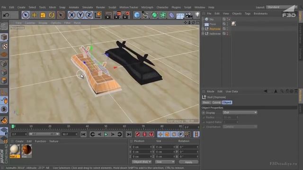Image resolution: width=303 pixels, height=170 pixels.
Task: Select the dark wood Mat material
Action: click(27, 151)
